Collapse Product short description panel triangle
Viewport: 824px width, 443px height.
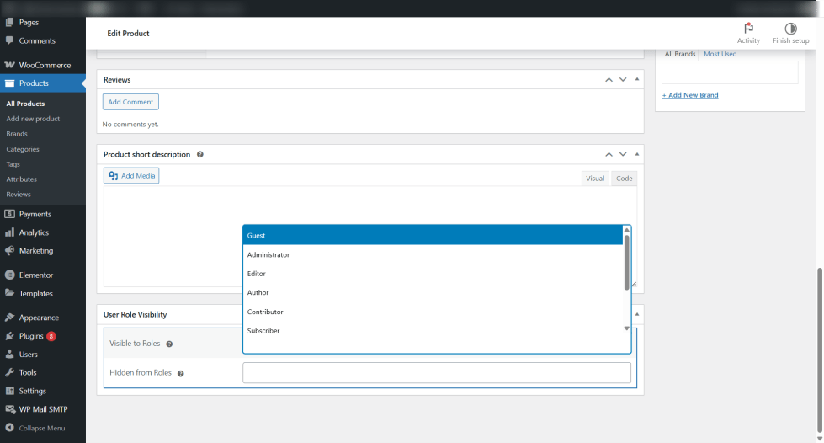637,154
